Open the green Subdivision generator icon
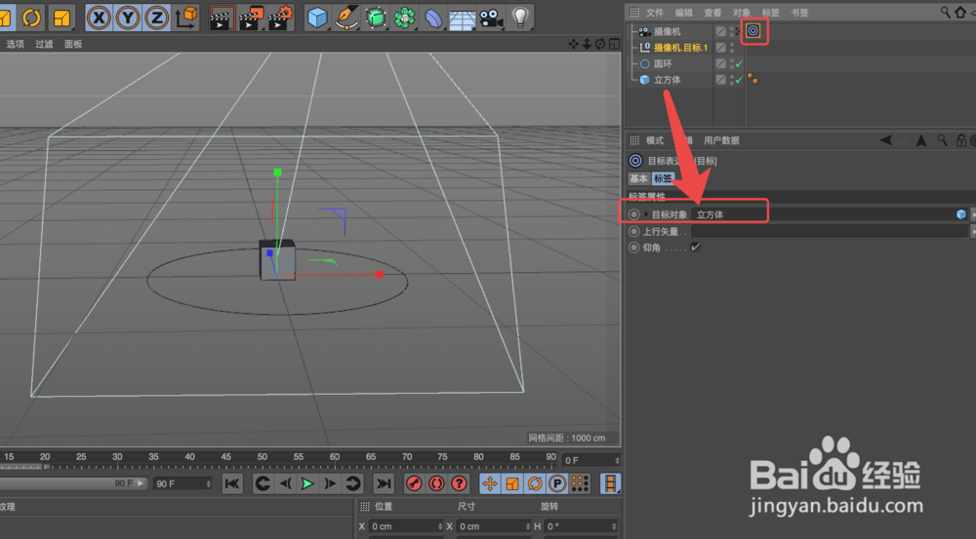976x539 pixels. point(376,18)
